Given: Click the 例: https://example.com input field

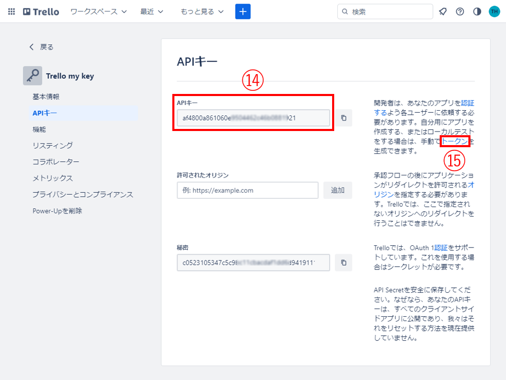Looking at the screenshot, I should (x=248, y=190).
